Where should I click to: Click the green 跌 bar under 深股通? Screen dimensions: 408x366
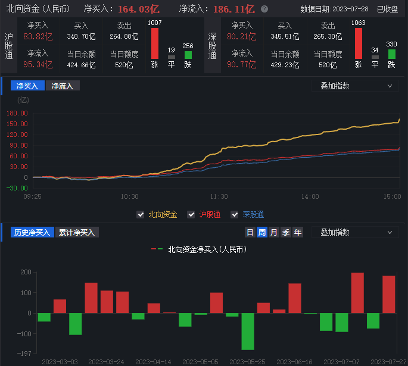[x=391, y=54]
